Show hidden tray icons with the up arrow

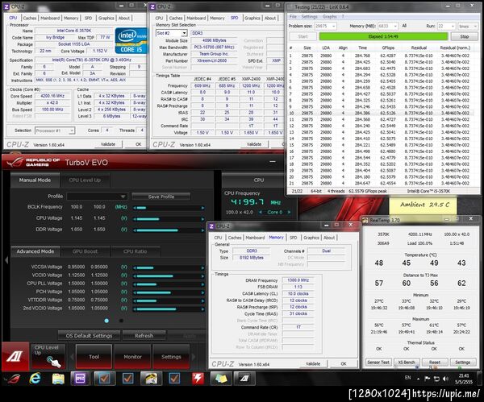[x=418, y=379]
